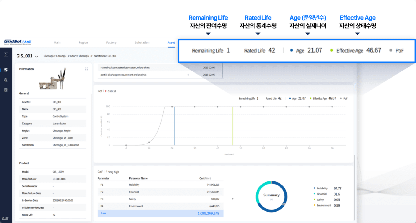Open the dashboard icon in the sidebar
This screenshot has width=416, height=223.
(x=6, y=70)
